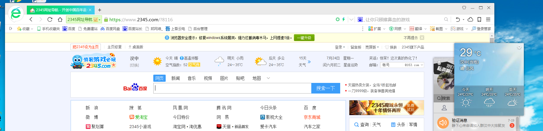The image size is (543, 131).
Task: Open the 上吾云电 bookmark
Action: pos(175,29)
